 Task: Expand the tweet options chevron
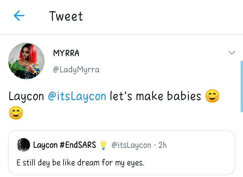pos(232,52)
